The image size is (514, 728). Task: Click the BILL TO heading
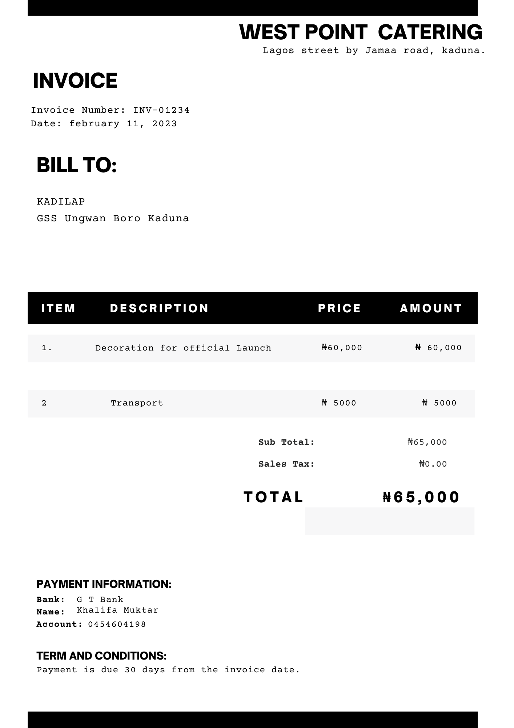tap(77, 165)
